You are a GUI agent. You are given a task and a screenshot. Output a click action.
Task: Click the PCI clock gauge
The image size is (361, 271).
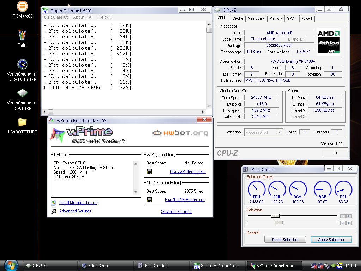click(x=343, y=189)
